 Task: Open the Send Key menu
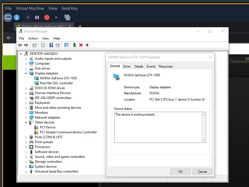point(69,8)
